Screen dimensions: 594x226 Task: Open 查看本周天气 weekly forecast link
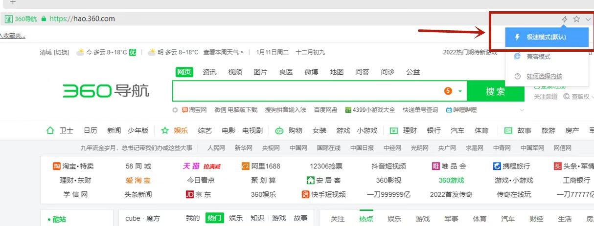point(223,52)
